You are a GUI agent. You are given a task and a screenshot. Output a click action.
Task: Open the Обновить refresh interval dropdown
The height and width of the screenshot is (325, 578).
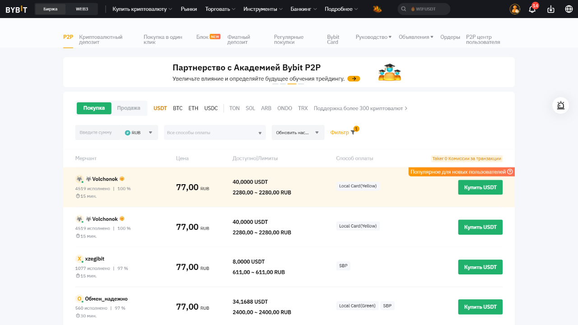[298, 133]
